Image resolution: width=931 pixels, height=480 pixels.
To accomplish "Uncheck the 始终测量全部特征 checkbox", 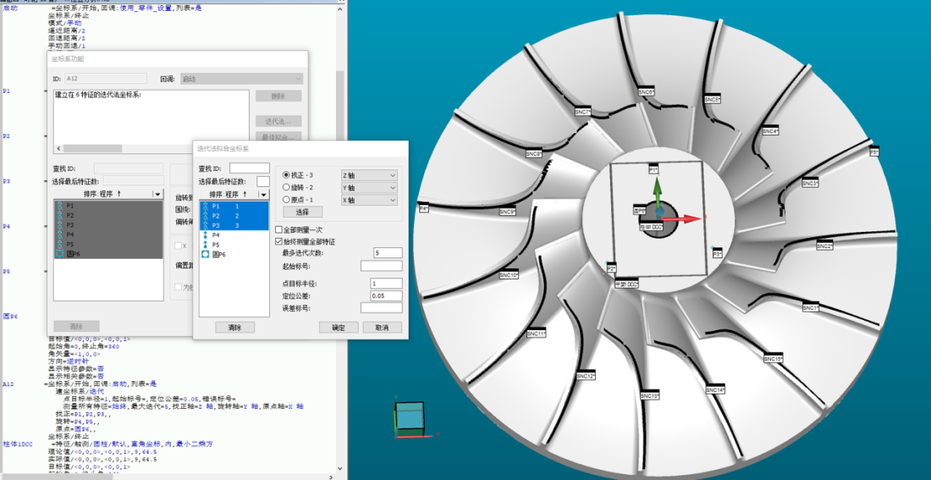I will [279, 240].
